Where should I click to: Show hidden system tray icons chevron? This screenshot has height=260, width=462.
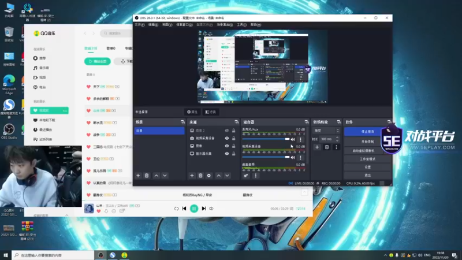coord(385,255)
